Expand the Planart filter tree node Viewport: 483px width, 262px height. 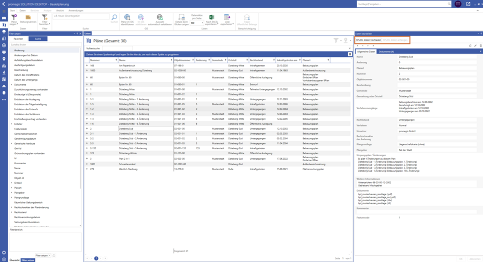click(11, 188)
